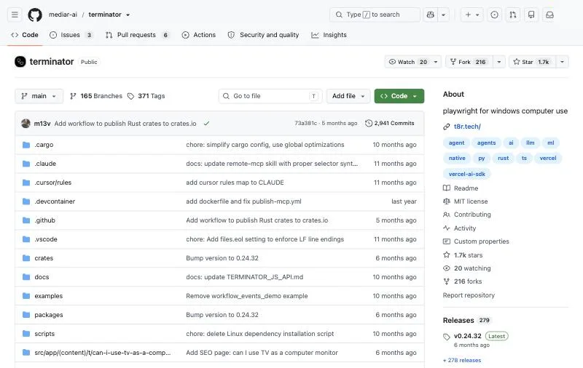Open the .github folder name
Viewport: 583px width, 368px height.
click(44, 220)
